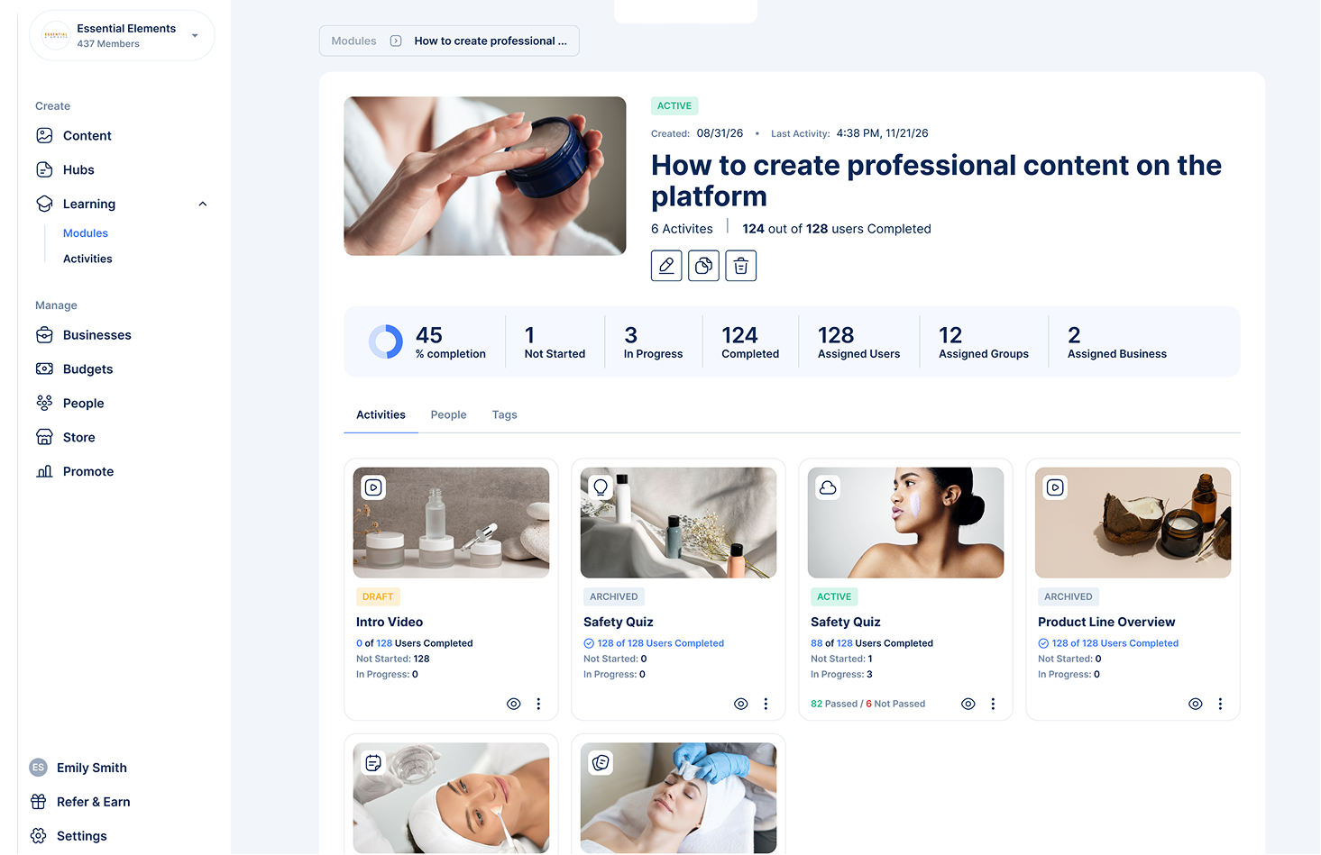
Task: Open People group icon
Action: (x=44, y=403)
